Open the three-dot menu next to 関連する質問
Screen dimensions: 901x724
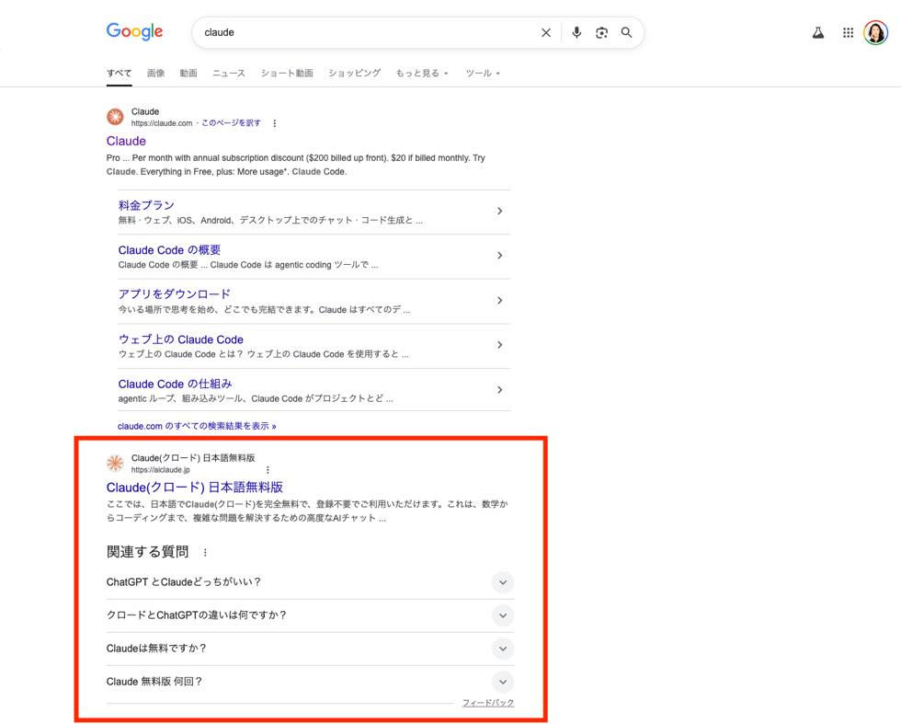pos(205,552)
